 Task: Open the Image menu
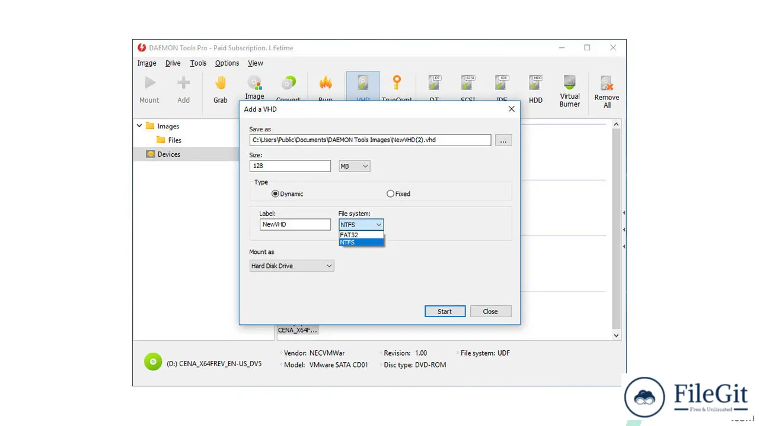(146, 63)
